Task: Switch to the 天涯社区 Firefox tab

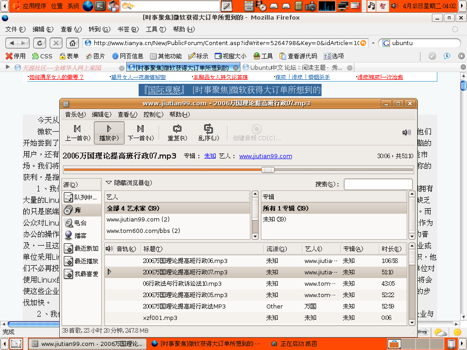Action: click(69, 68)
